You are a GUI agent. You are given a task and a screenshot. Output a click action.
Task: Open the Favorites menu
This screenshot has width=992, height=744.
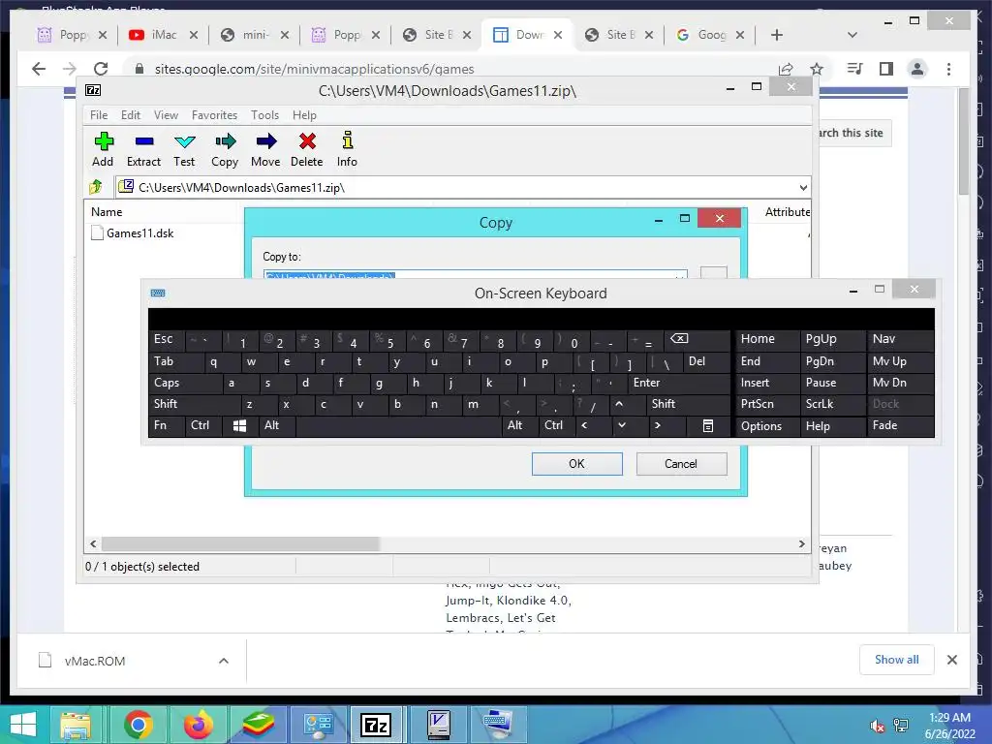tap(214, 115)
